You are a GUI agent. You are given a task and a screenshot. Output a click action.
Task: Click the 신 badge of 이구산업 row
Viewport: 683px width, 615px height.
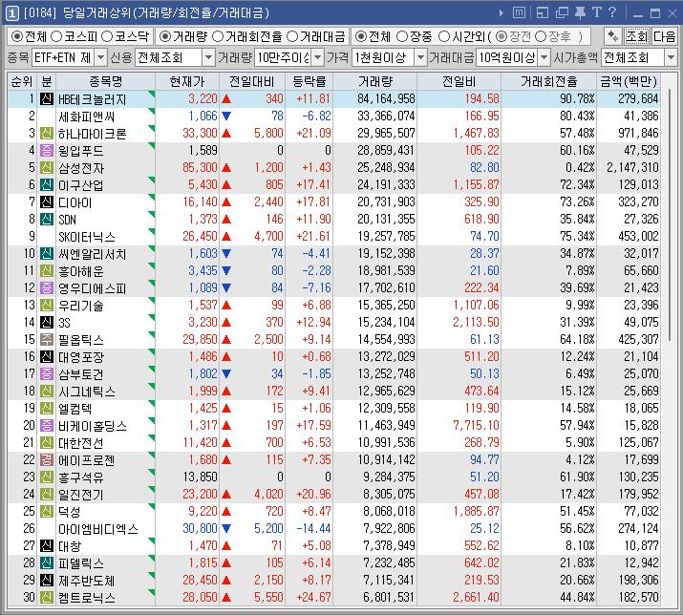[47, 184]
